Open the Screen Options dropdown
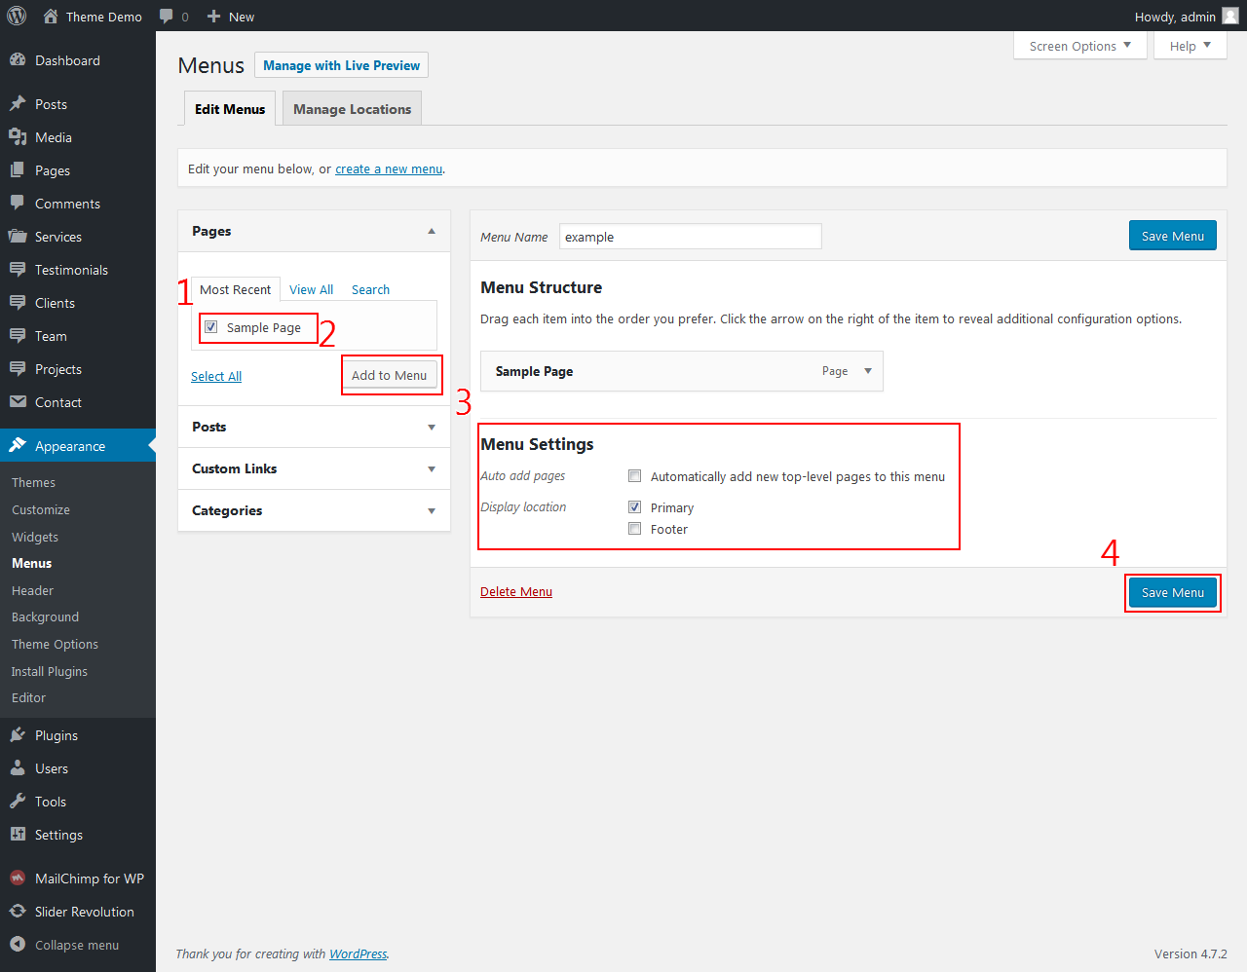 click(1079, 46)
